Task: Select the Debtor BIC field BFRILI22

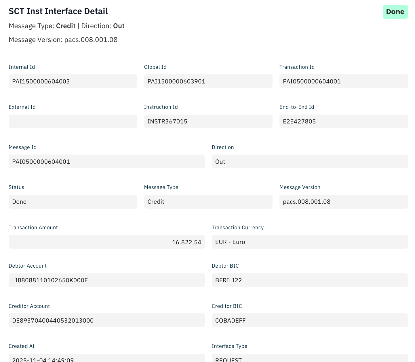Action: 310,280
